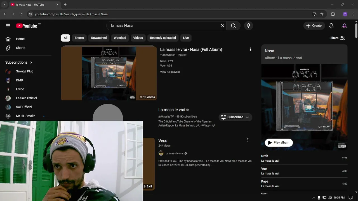Viewport: 358px width, 201px height.
Task: Click the tray microphone icon
Action: tap(319, 198)
